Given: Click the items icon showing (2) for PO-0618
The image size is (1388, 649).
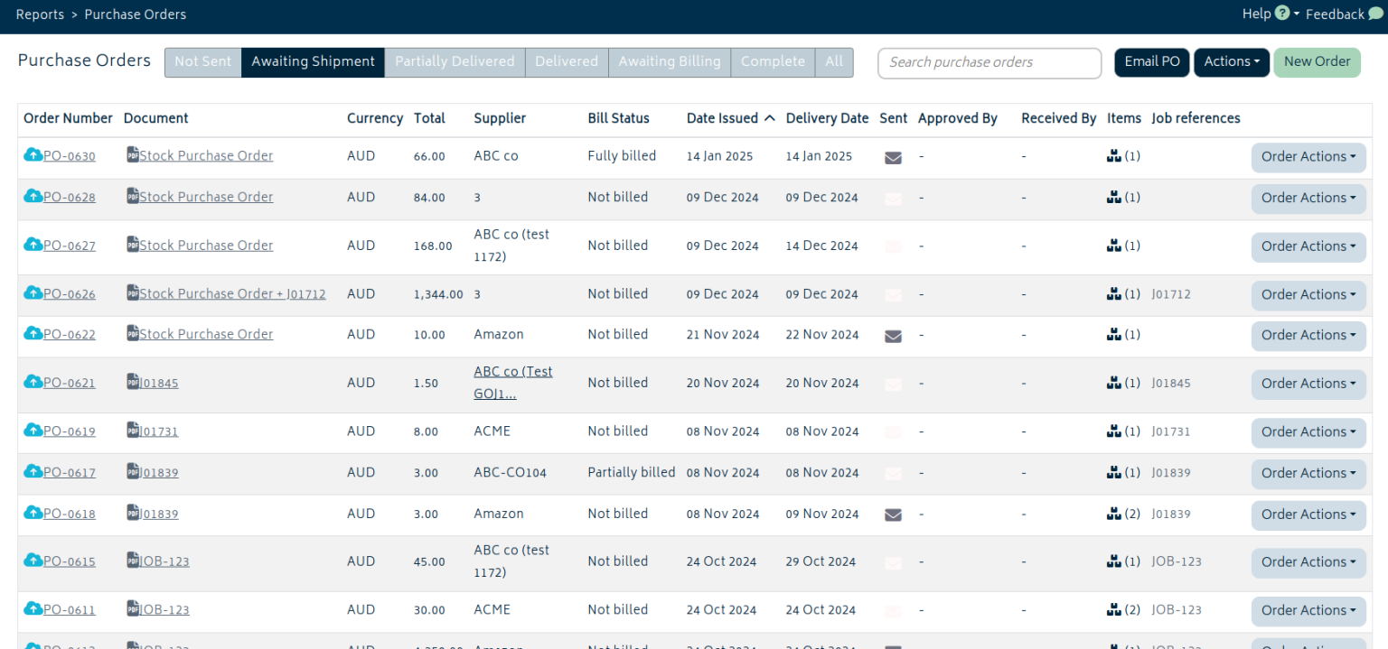Looking at the screenshot, I should click(1115, 515).
